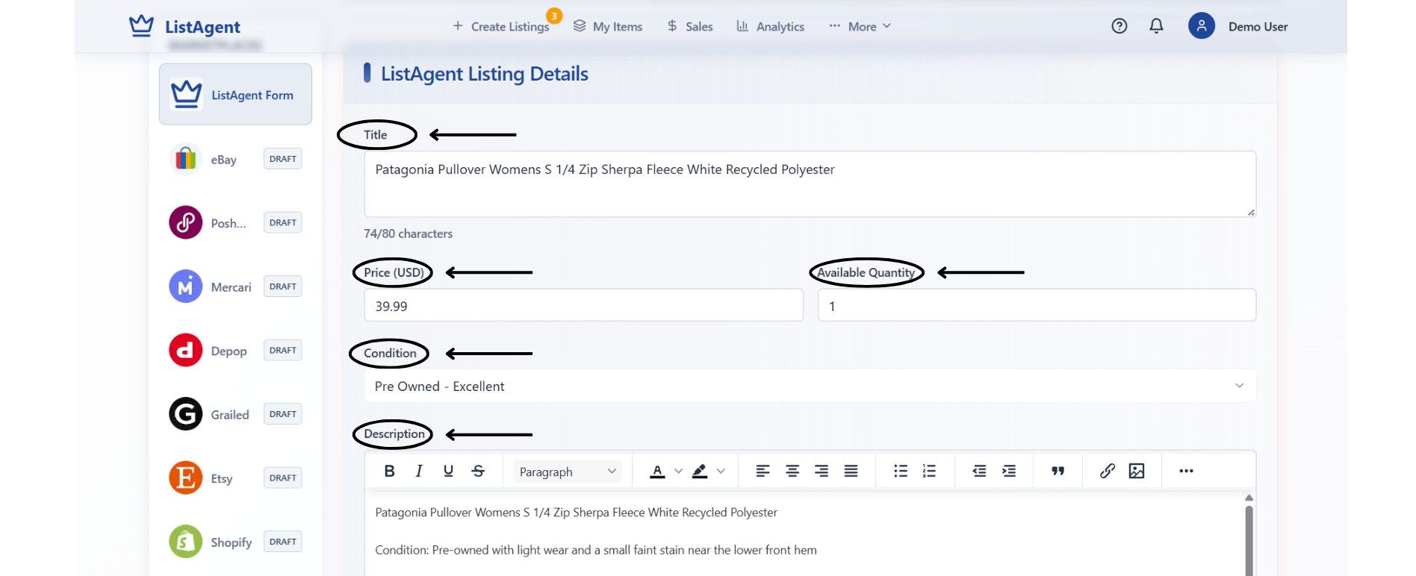The width and height of the screenshot is (1416, 576).
Task: Click the eBay DRAFT badge
Action: [283, 159]
